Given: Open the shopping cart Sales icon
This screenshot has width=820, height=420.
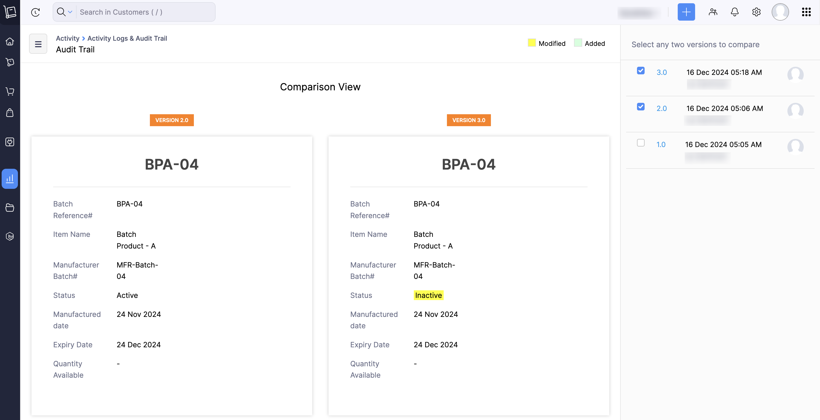Looking at the screenshot, I should (10, 92).
